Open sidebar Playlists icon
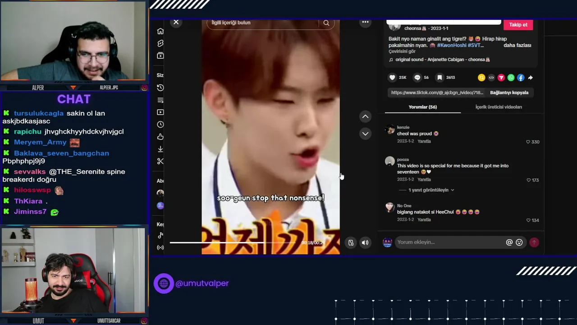The height and width of the screenshot is (325, 577). click(x=160, y=100)
